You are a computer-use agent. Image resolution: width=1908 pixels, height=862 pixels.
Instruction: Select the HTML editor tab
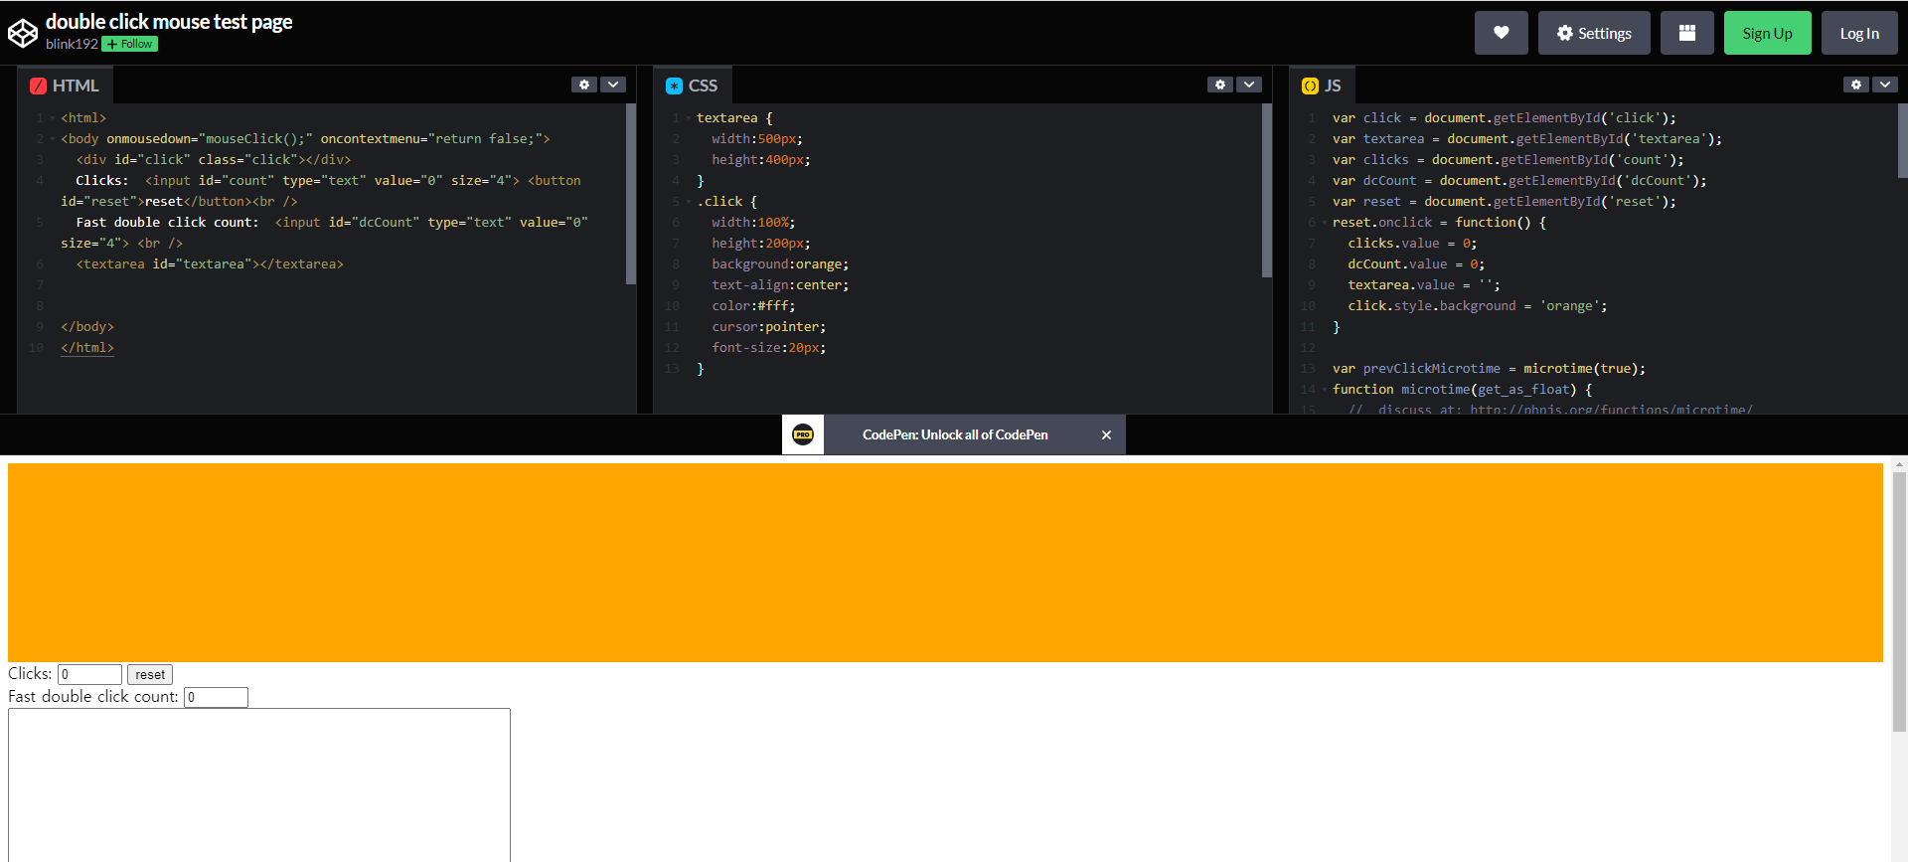[66, 86]
